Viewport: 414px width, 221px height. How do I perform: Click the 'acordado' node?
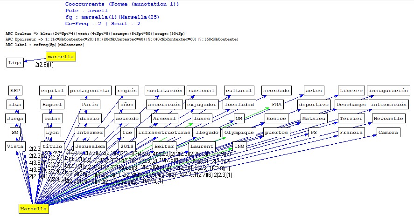(276, 91)
